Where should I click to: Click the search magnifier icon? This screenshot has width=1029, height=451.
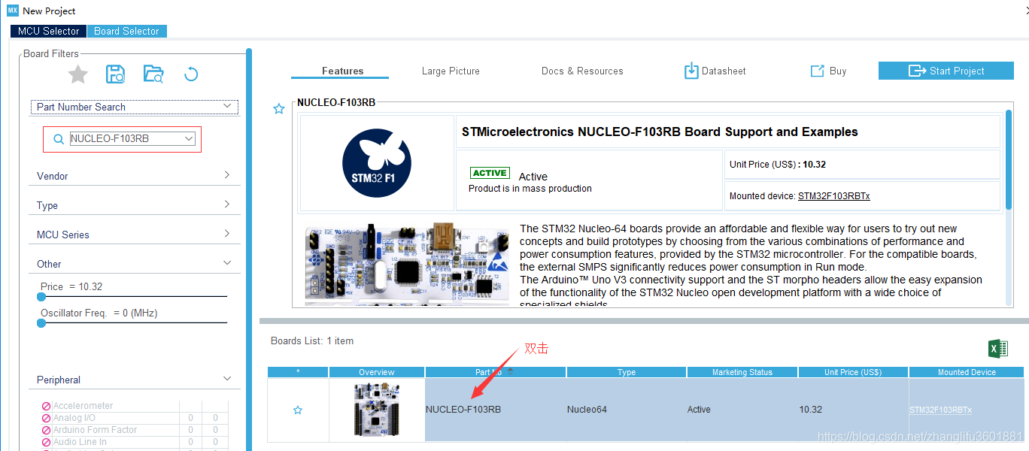pos(59,139)
